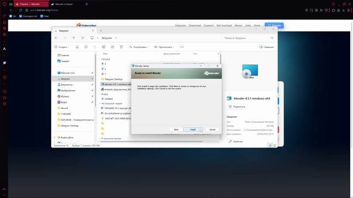Collapse the Вчера group in file list
The height and width of the screenshot is (198, 353).
pyautogui.click(x=100, y=94)
